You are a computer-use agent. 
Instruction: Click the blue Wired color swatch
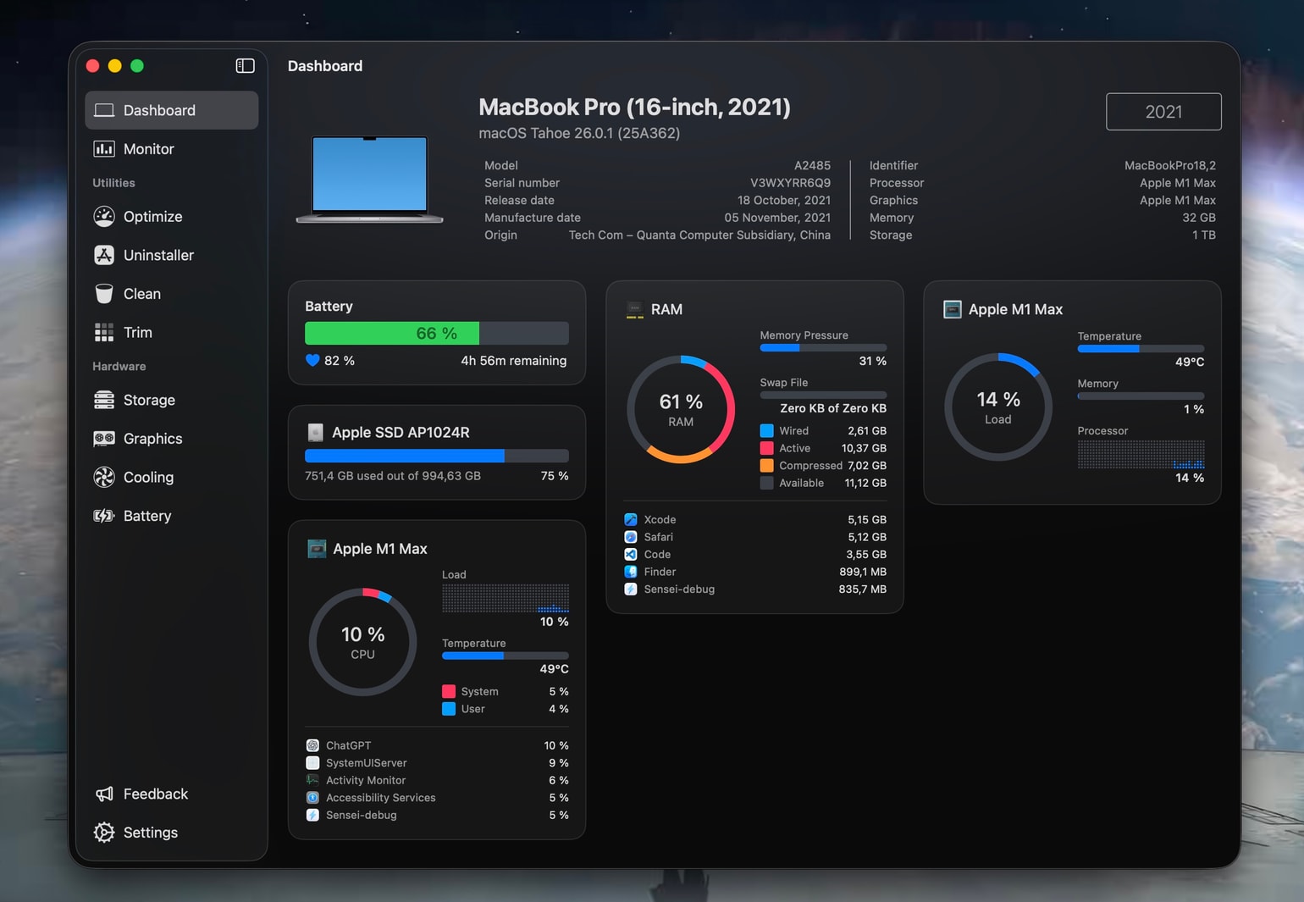pyautogui.click(x=766, y=431)
